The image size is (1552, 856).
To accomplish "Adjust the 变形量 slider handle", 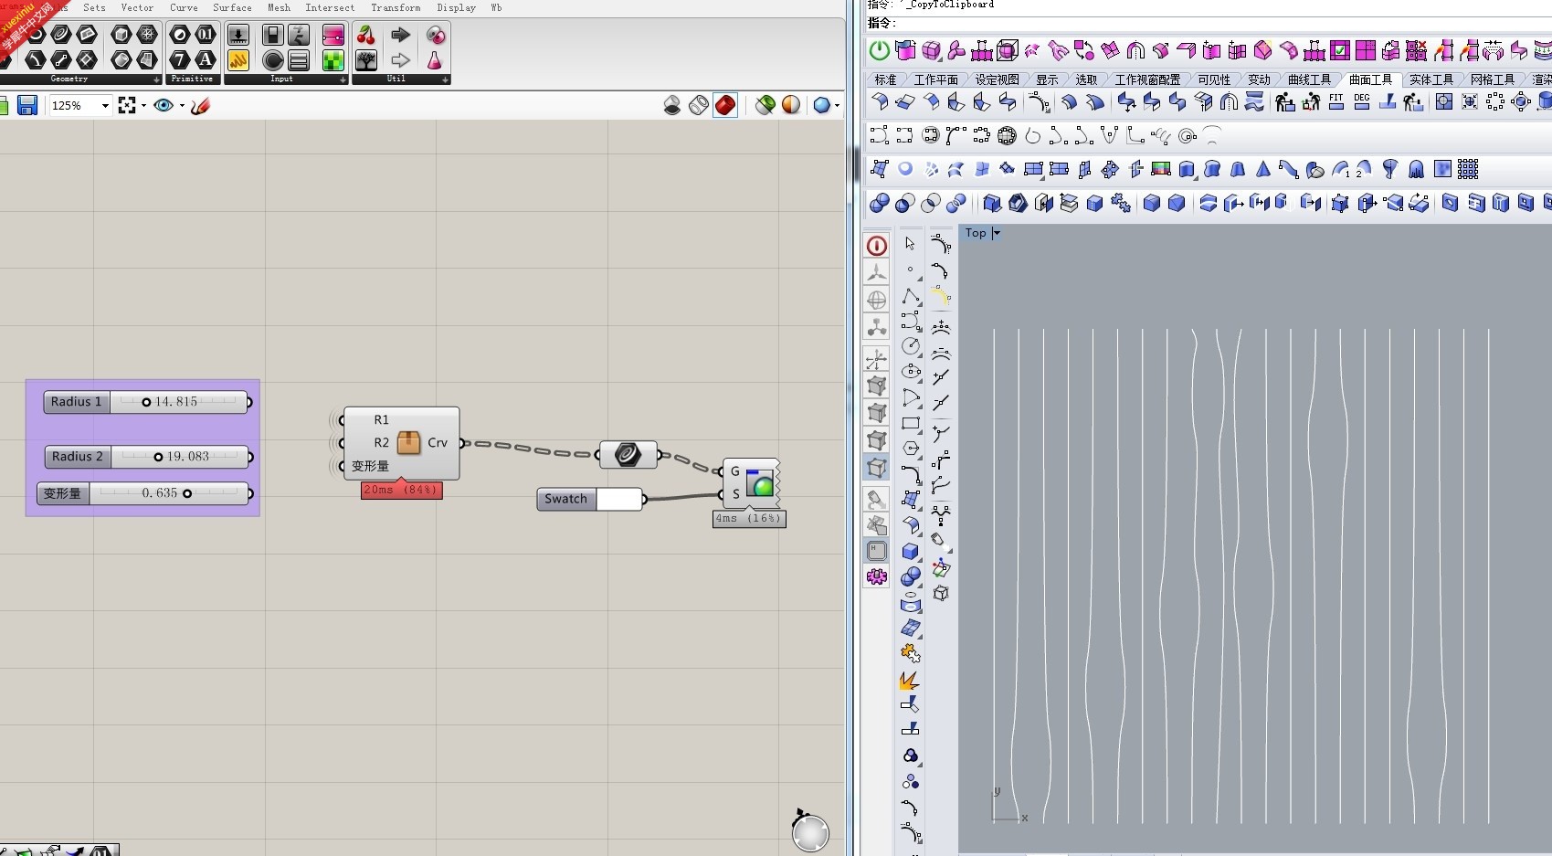I will coord(187,493).
